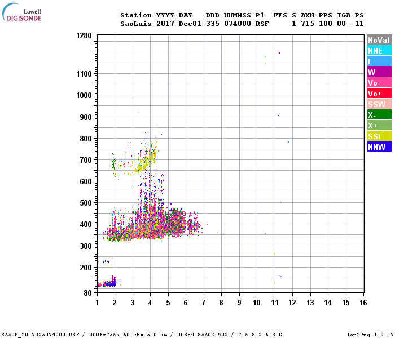395x338 pixels.
Task: Click the 900 height axis label
Action: coord(86,117)
